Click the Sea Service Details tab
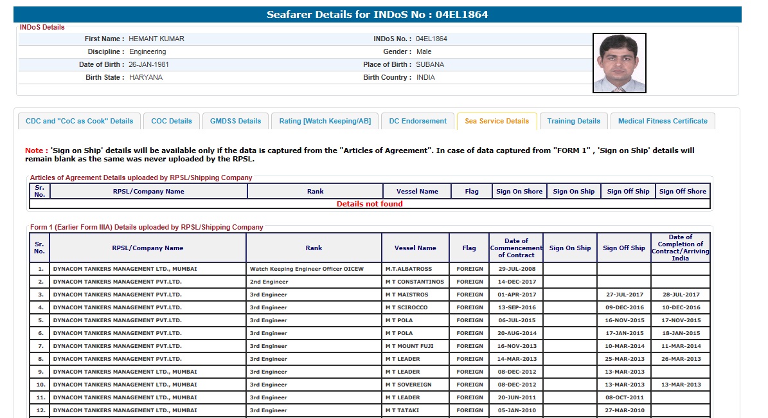Image resolution: width=768 pixels, height=418 pixels. (497, 121)
